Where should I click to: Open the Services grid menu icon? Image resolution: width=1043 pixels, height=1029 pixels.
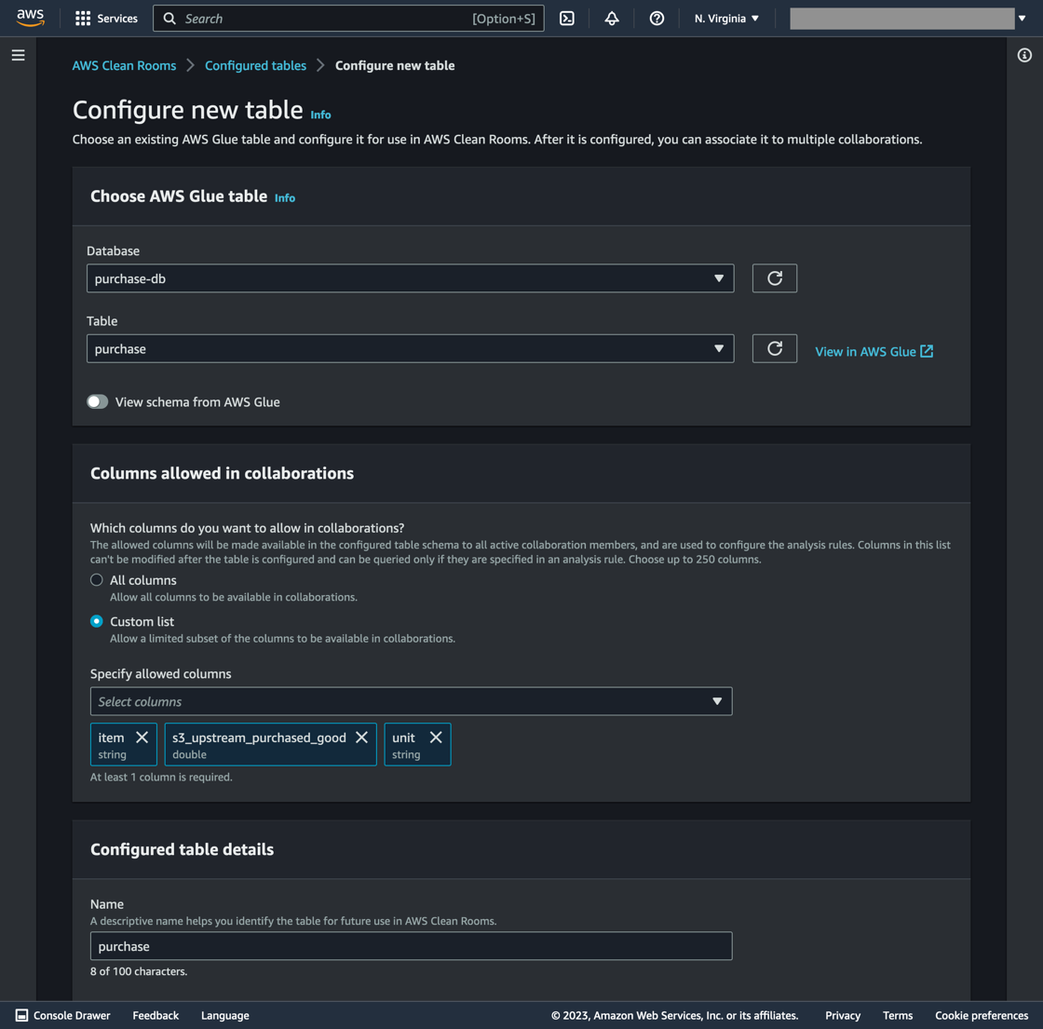coord(82,18)
